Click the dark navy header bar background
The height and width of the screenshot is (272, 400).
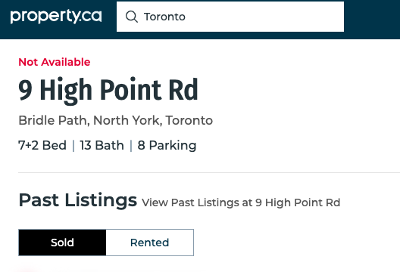pyautogui.click(x=372, y=20)
